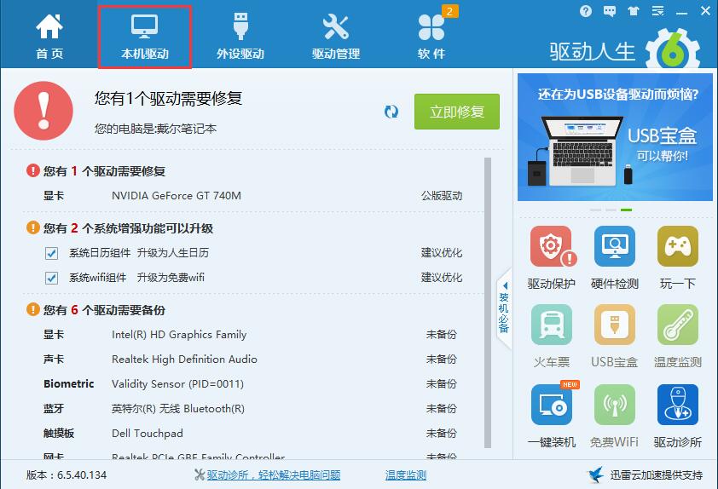Click 未备份 status for 英特尔 Bluetooth
This screenshot has width=718, height=489.
click(x=442, y=409)
